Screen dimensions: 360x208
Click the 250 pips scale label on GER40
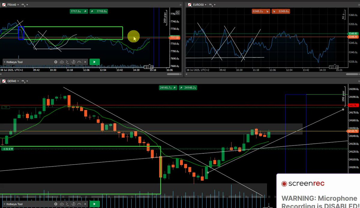pyautogui.click(x=343, y=96)
